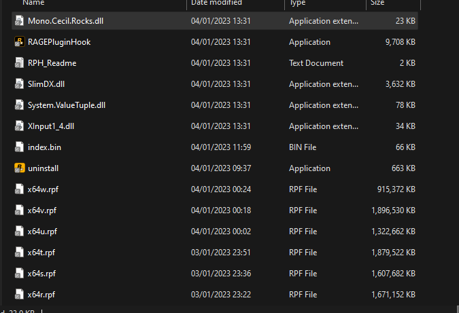
Task: Sort files by the Name column
Action: (x=34, y=3)
